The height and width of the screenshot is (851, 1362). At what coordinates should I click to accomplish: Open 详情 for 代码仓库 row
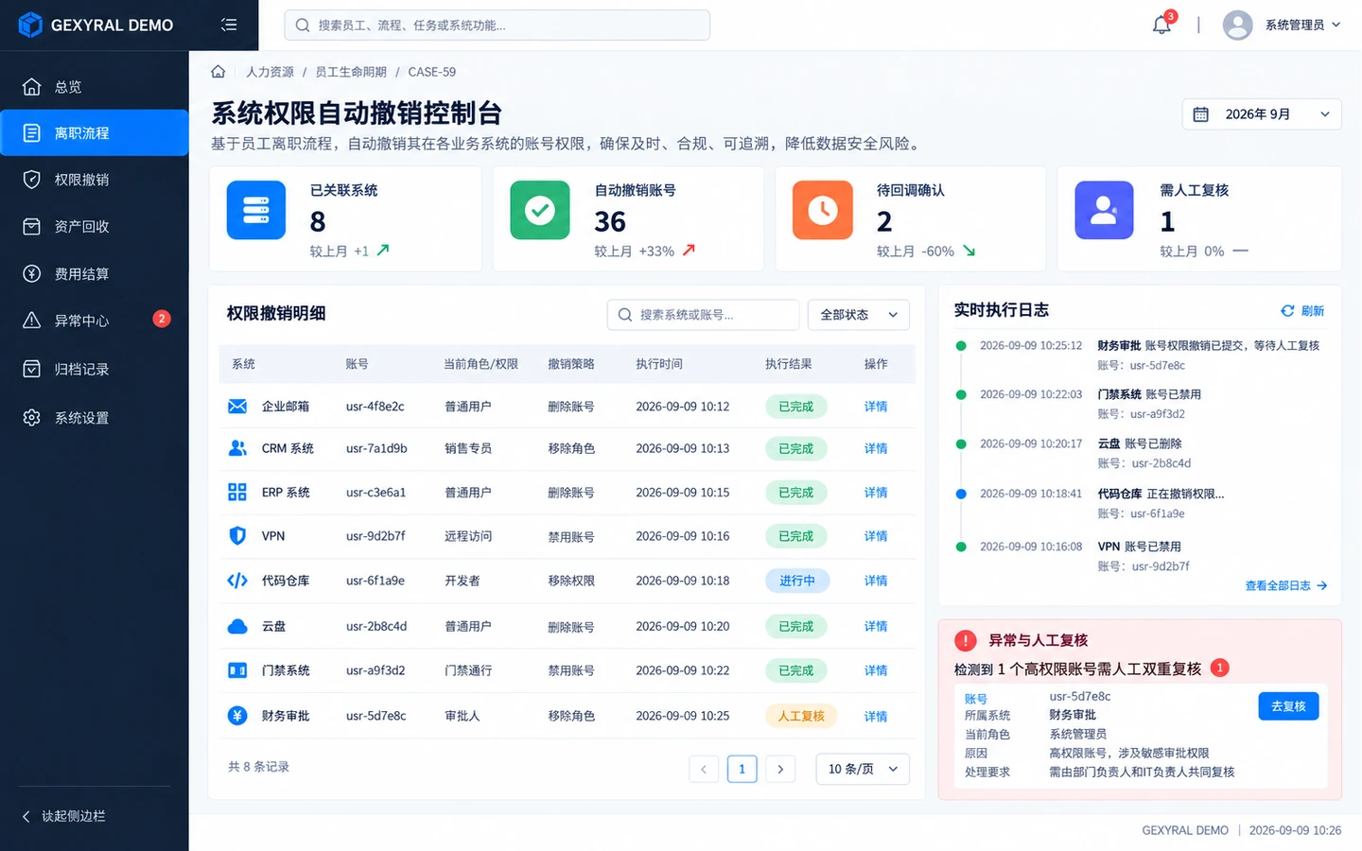[x=876, y=581]
